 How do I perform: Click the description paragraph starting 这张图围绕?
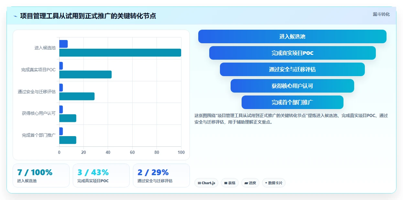click(291, 119)
